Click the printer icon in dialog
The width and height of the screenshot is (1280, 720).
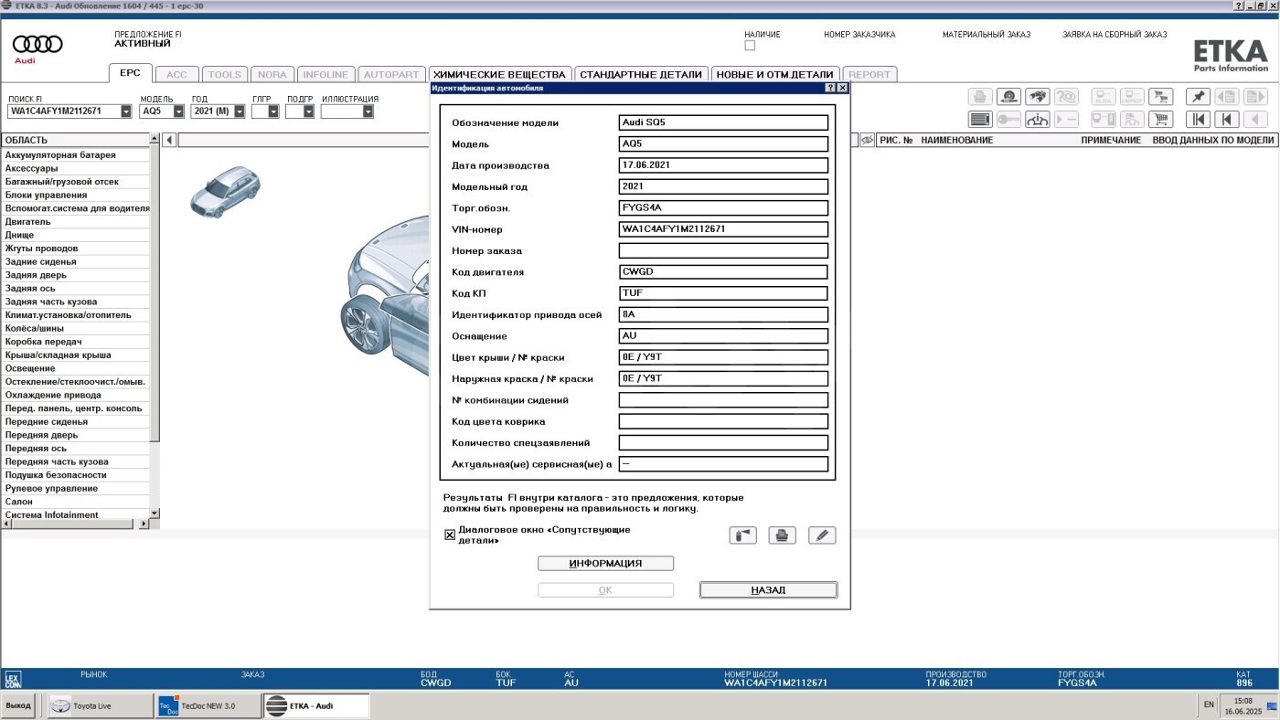[x=782, y=535]
